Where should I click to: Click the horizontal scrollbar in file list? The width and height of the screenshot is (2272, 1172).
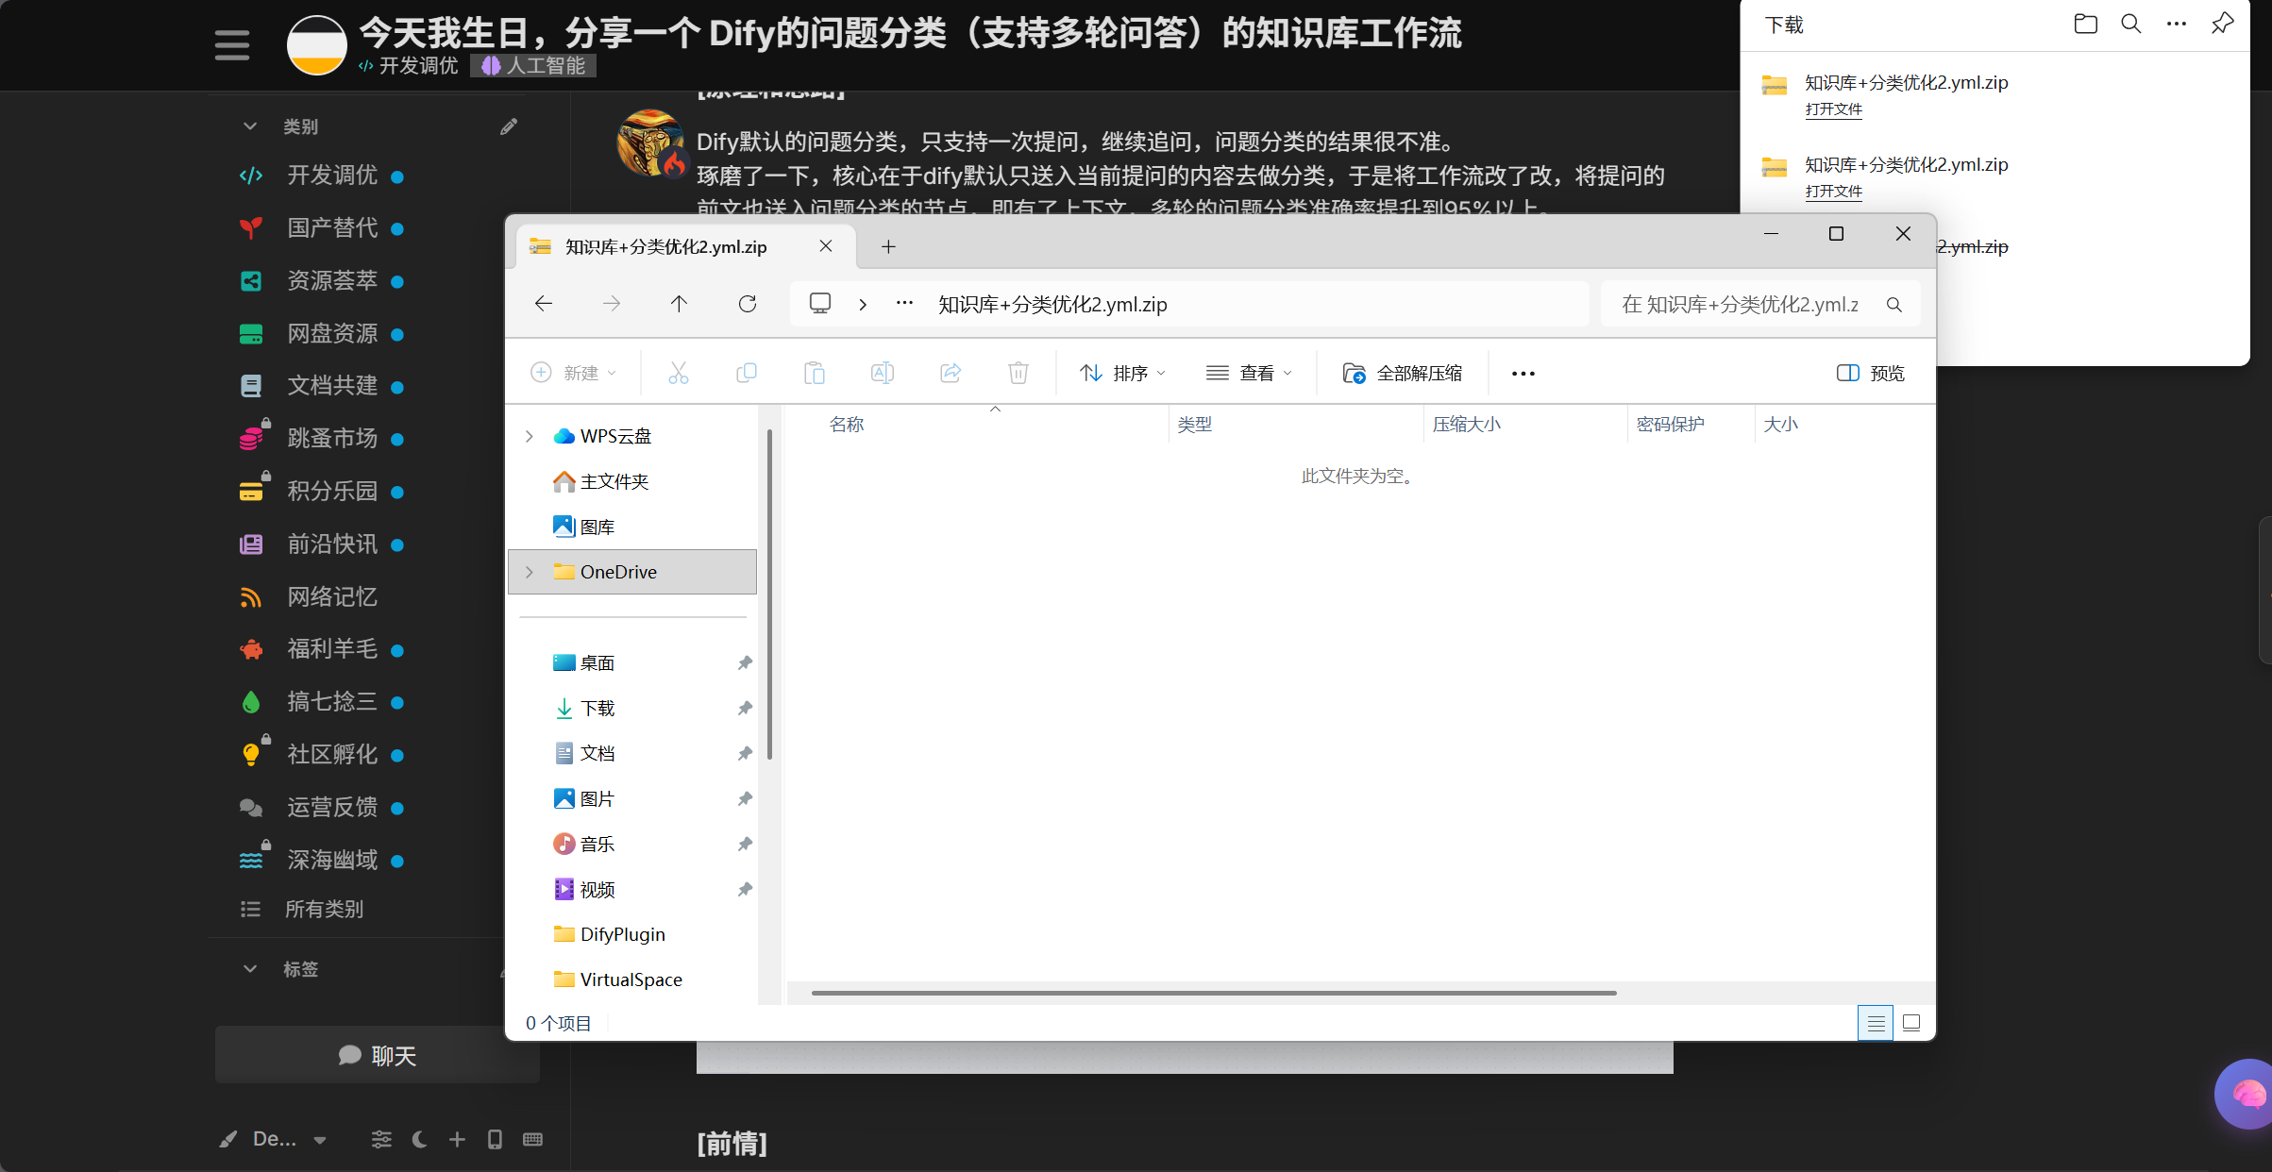coord(1213,993)
